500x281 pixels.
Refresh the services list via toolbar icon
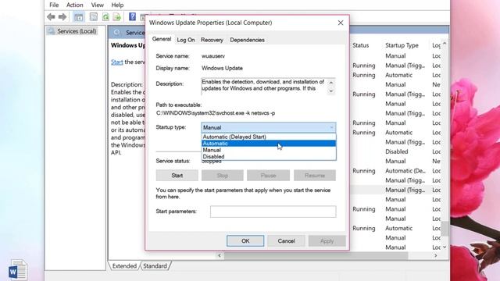[105, 17]
